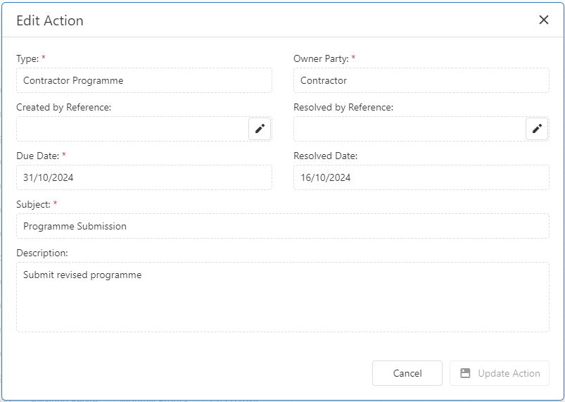The image size is (565, 402).
Task: Click the Subject field with Programme Submission
Action: pyautogui.click(x=283, y=226)
